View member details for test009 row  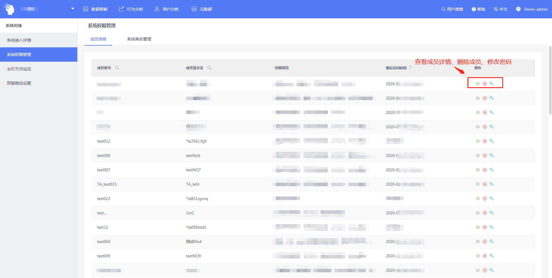pos(478,256)
